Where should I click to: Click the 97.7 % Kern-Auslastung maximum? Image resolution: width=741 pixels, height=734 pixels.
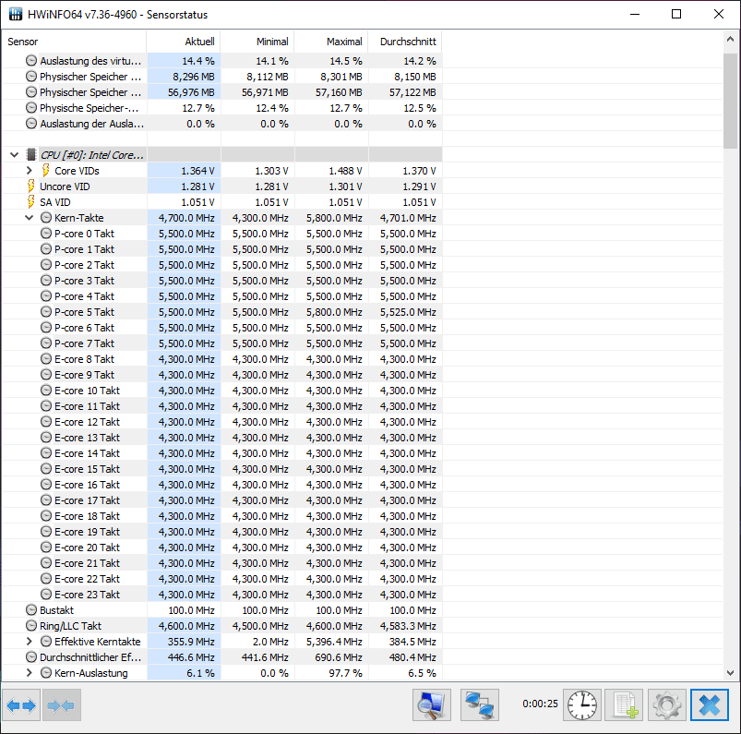[x=345, y=672]
